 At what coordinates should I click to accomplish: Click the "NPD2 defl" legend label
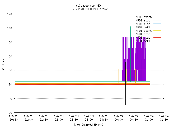143,27
